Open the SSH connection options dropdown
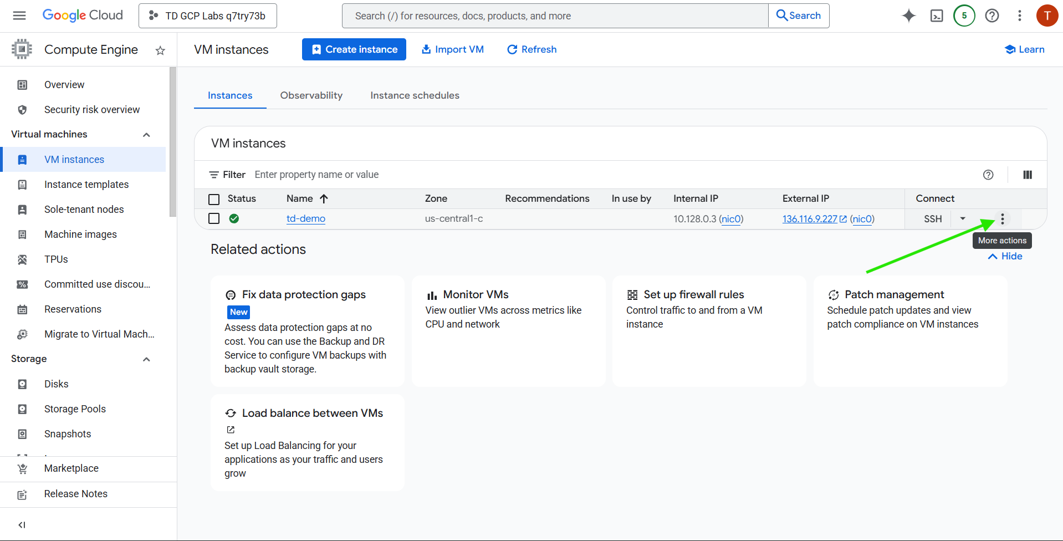Image resolution: width=1063 pixels, height=541 pixels. [x=963, y=218]
